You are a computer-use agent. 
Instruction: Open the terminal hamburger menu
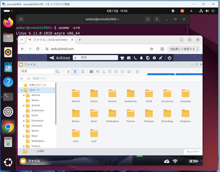point(157,19)
